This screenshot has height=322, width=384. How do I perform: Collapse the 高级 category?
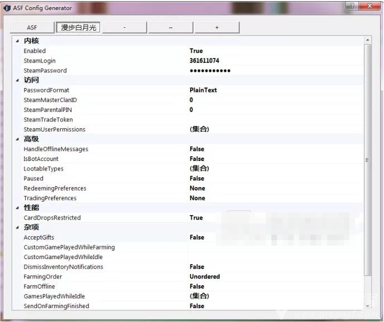click(17, 139)
